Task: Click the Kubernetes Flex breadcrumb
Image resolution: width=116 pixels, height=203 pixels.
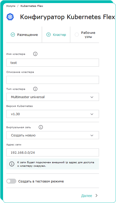Action: (32, 6)
